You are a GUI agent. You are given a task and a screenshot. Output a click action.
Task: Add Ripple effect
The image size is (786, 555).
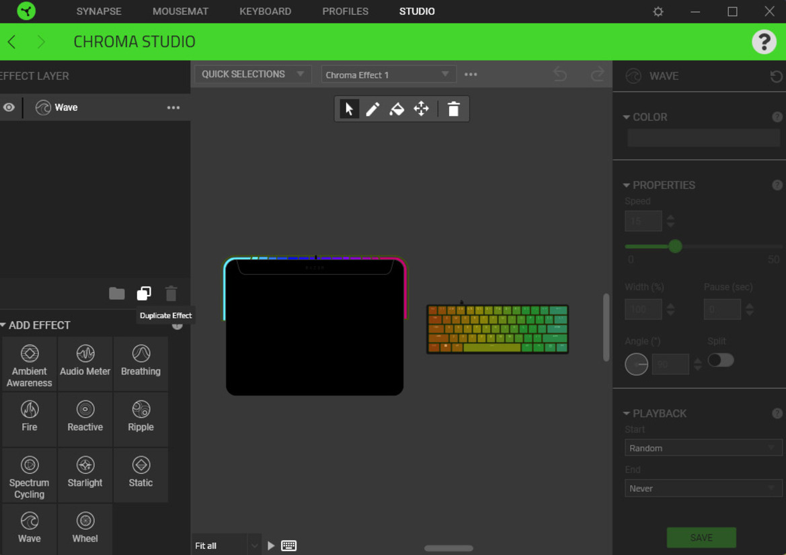(x=141, y=420)
